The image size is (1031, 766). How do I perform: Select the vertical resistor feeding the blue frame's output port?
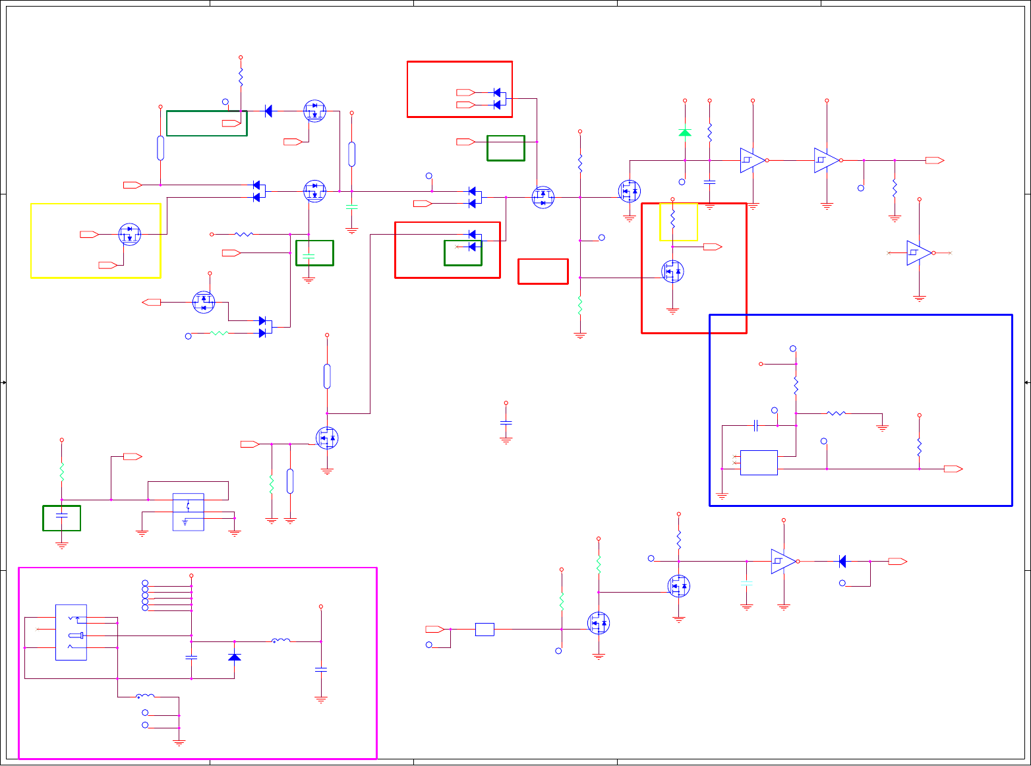pos(920,448)
